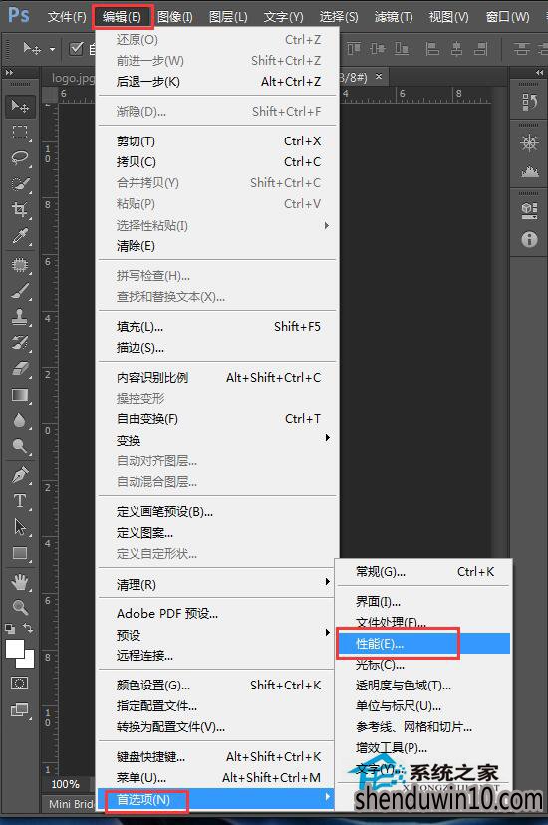Select the Gradient tool

click(x=20, y=395)
